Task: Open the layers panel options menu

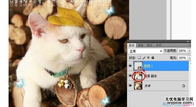Action: point(189,45)
